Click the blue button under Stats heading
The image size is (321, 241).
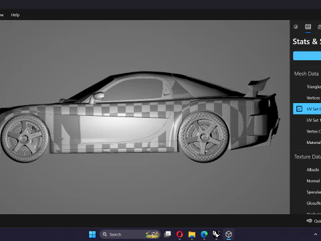(x=307, y=56)
